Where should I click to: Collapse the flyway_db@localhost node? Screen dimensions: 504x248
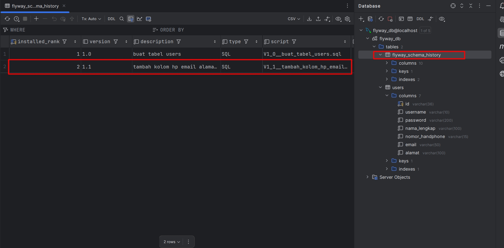tap(361, 30)
